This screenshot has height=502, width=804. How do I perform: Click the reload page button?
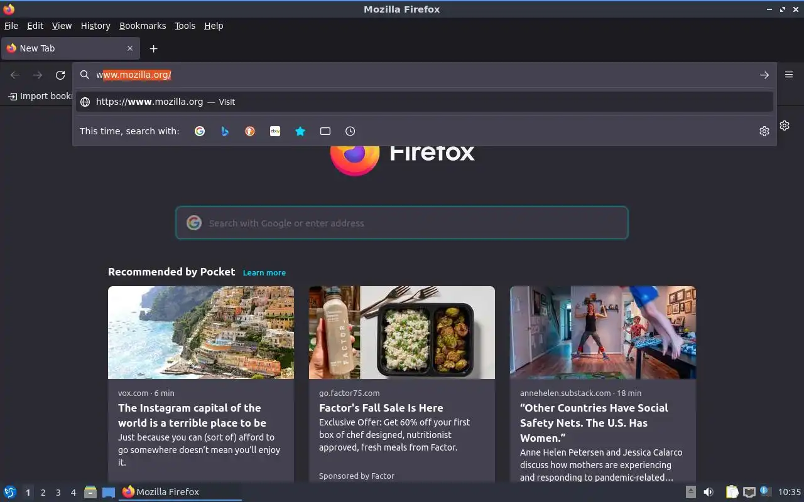[x=60, y=75]
